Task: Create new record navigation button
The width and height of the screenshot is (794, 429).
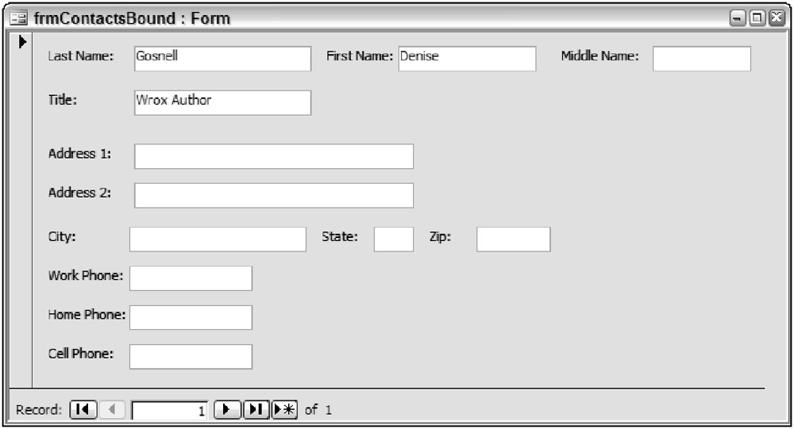Action: (x=283, y=409)
